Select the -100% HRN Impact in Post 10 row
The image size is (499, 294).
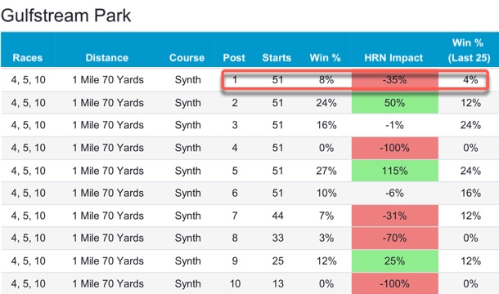tap(394, 283)
